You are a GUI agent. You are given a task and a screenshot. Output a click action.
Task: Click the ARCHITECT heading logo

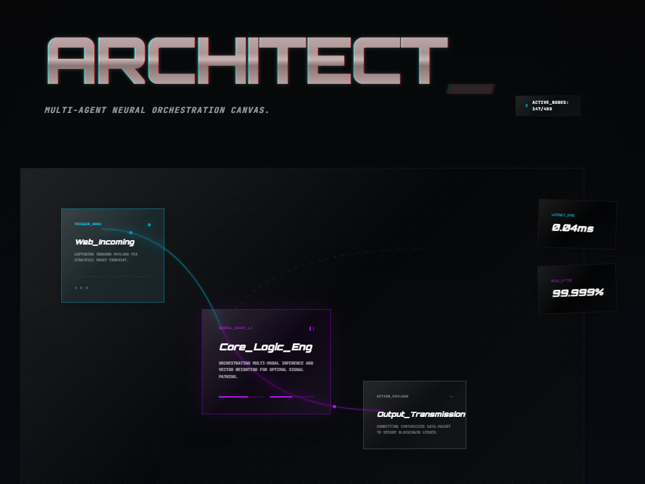[x=248, y=61]
